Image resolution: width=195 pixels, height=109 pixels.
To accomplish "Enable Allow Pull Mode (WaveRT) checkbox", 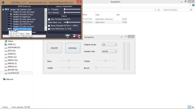I will pyautogui.click(x=49, y=19).
